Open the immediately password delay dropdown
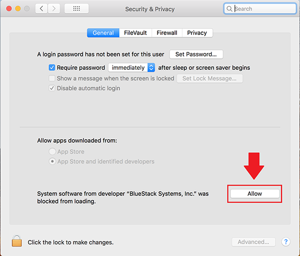 132,67
